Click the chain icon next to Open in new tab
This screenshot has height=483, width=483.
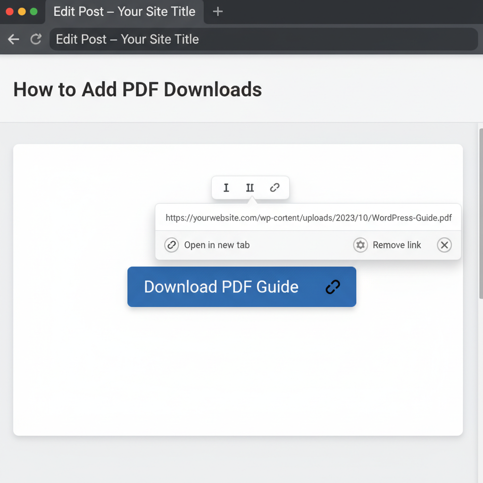(x=171, y=245)
